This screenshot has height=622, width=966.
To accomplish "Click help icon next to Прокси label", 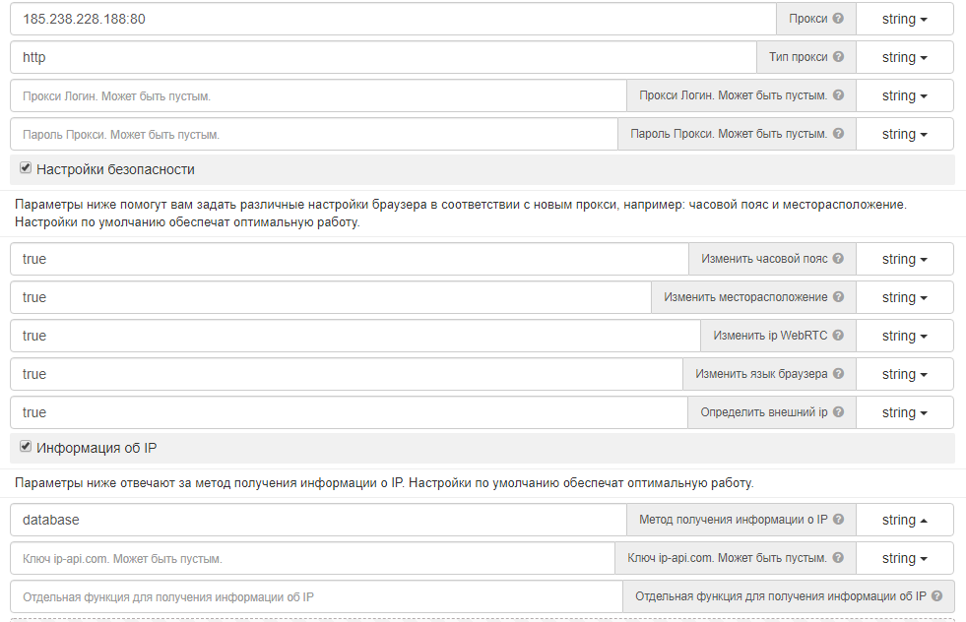I will pyautogui.click(x=838, y=19).
